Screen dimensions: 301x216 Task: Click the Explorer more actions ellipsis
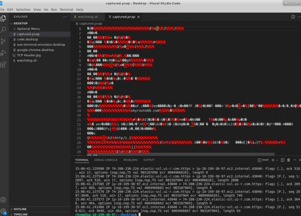point(65,17)
